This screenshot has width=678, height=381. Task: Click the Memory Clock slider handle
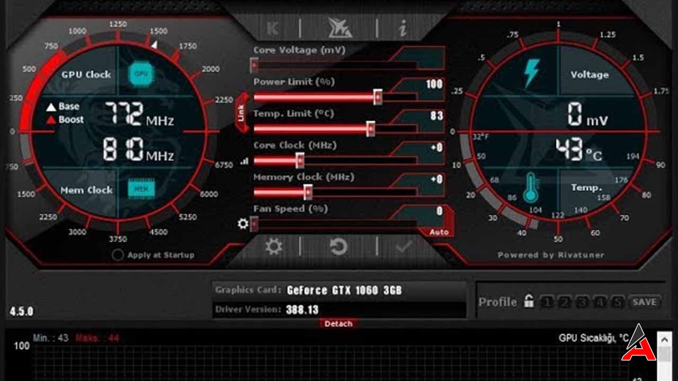[308, 192]
